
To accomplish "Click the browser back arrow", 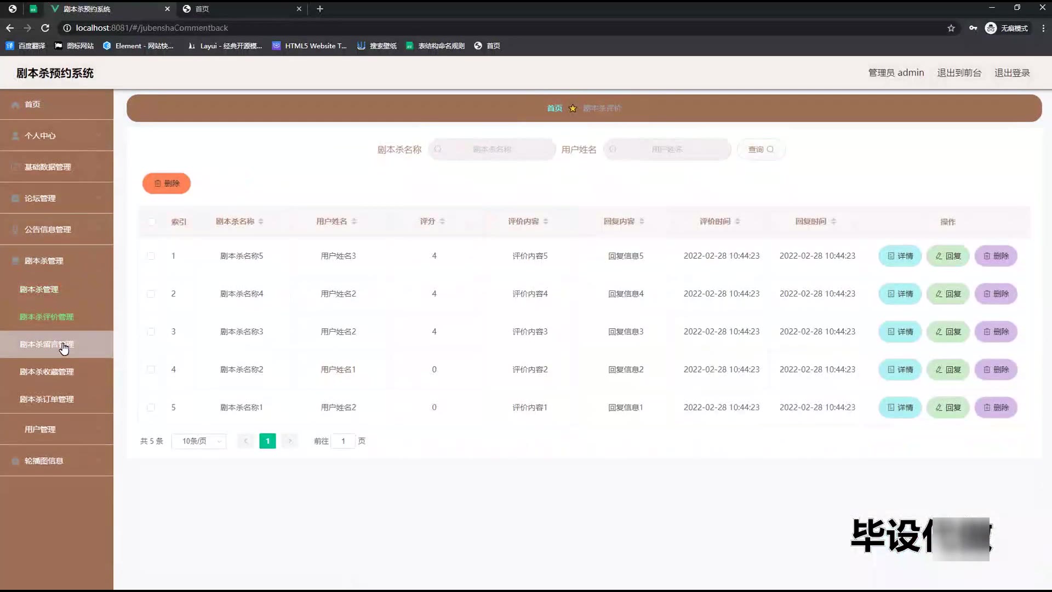I will click(x=10, y=28).
